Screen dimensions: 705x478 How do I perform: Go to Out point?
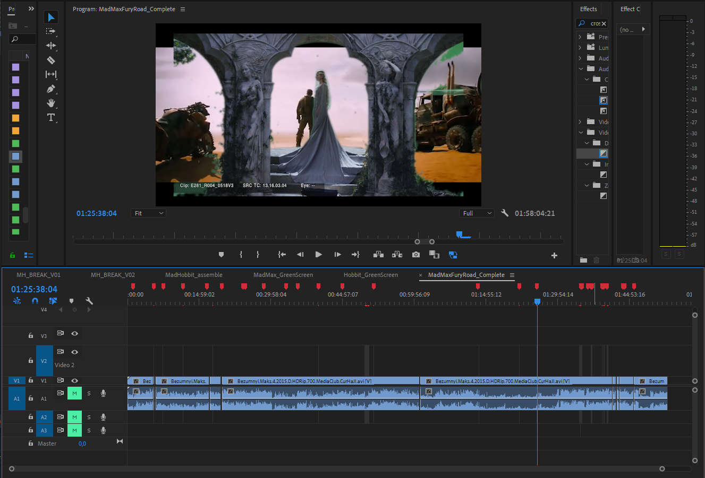pos(355,255)
